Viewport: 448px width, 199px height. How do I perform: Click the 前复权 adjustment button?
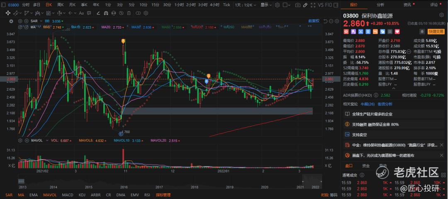tap(314, 21)
